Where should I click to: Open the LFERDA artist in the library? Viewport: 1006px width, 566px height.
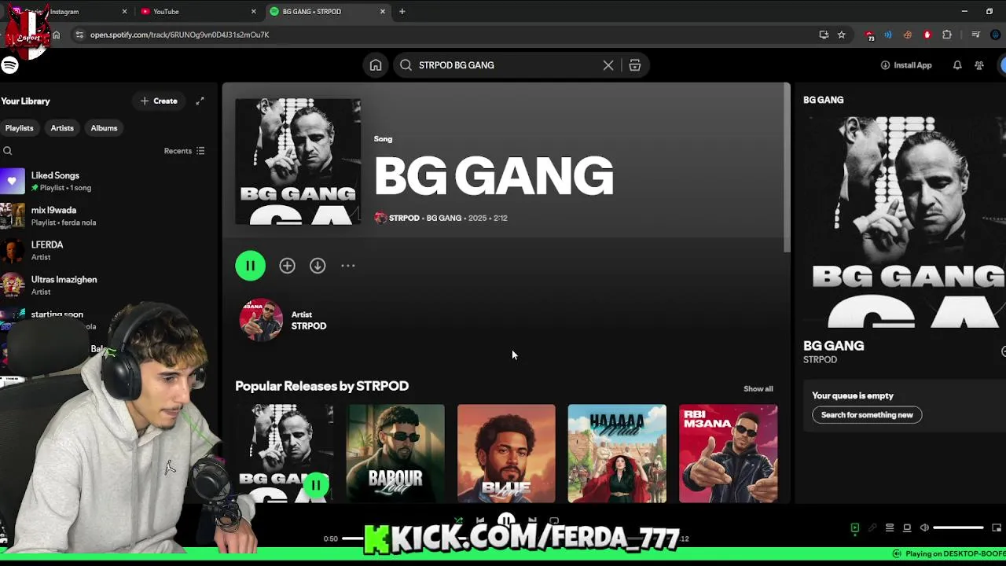click(x=108, y=250)
